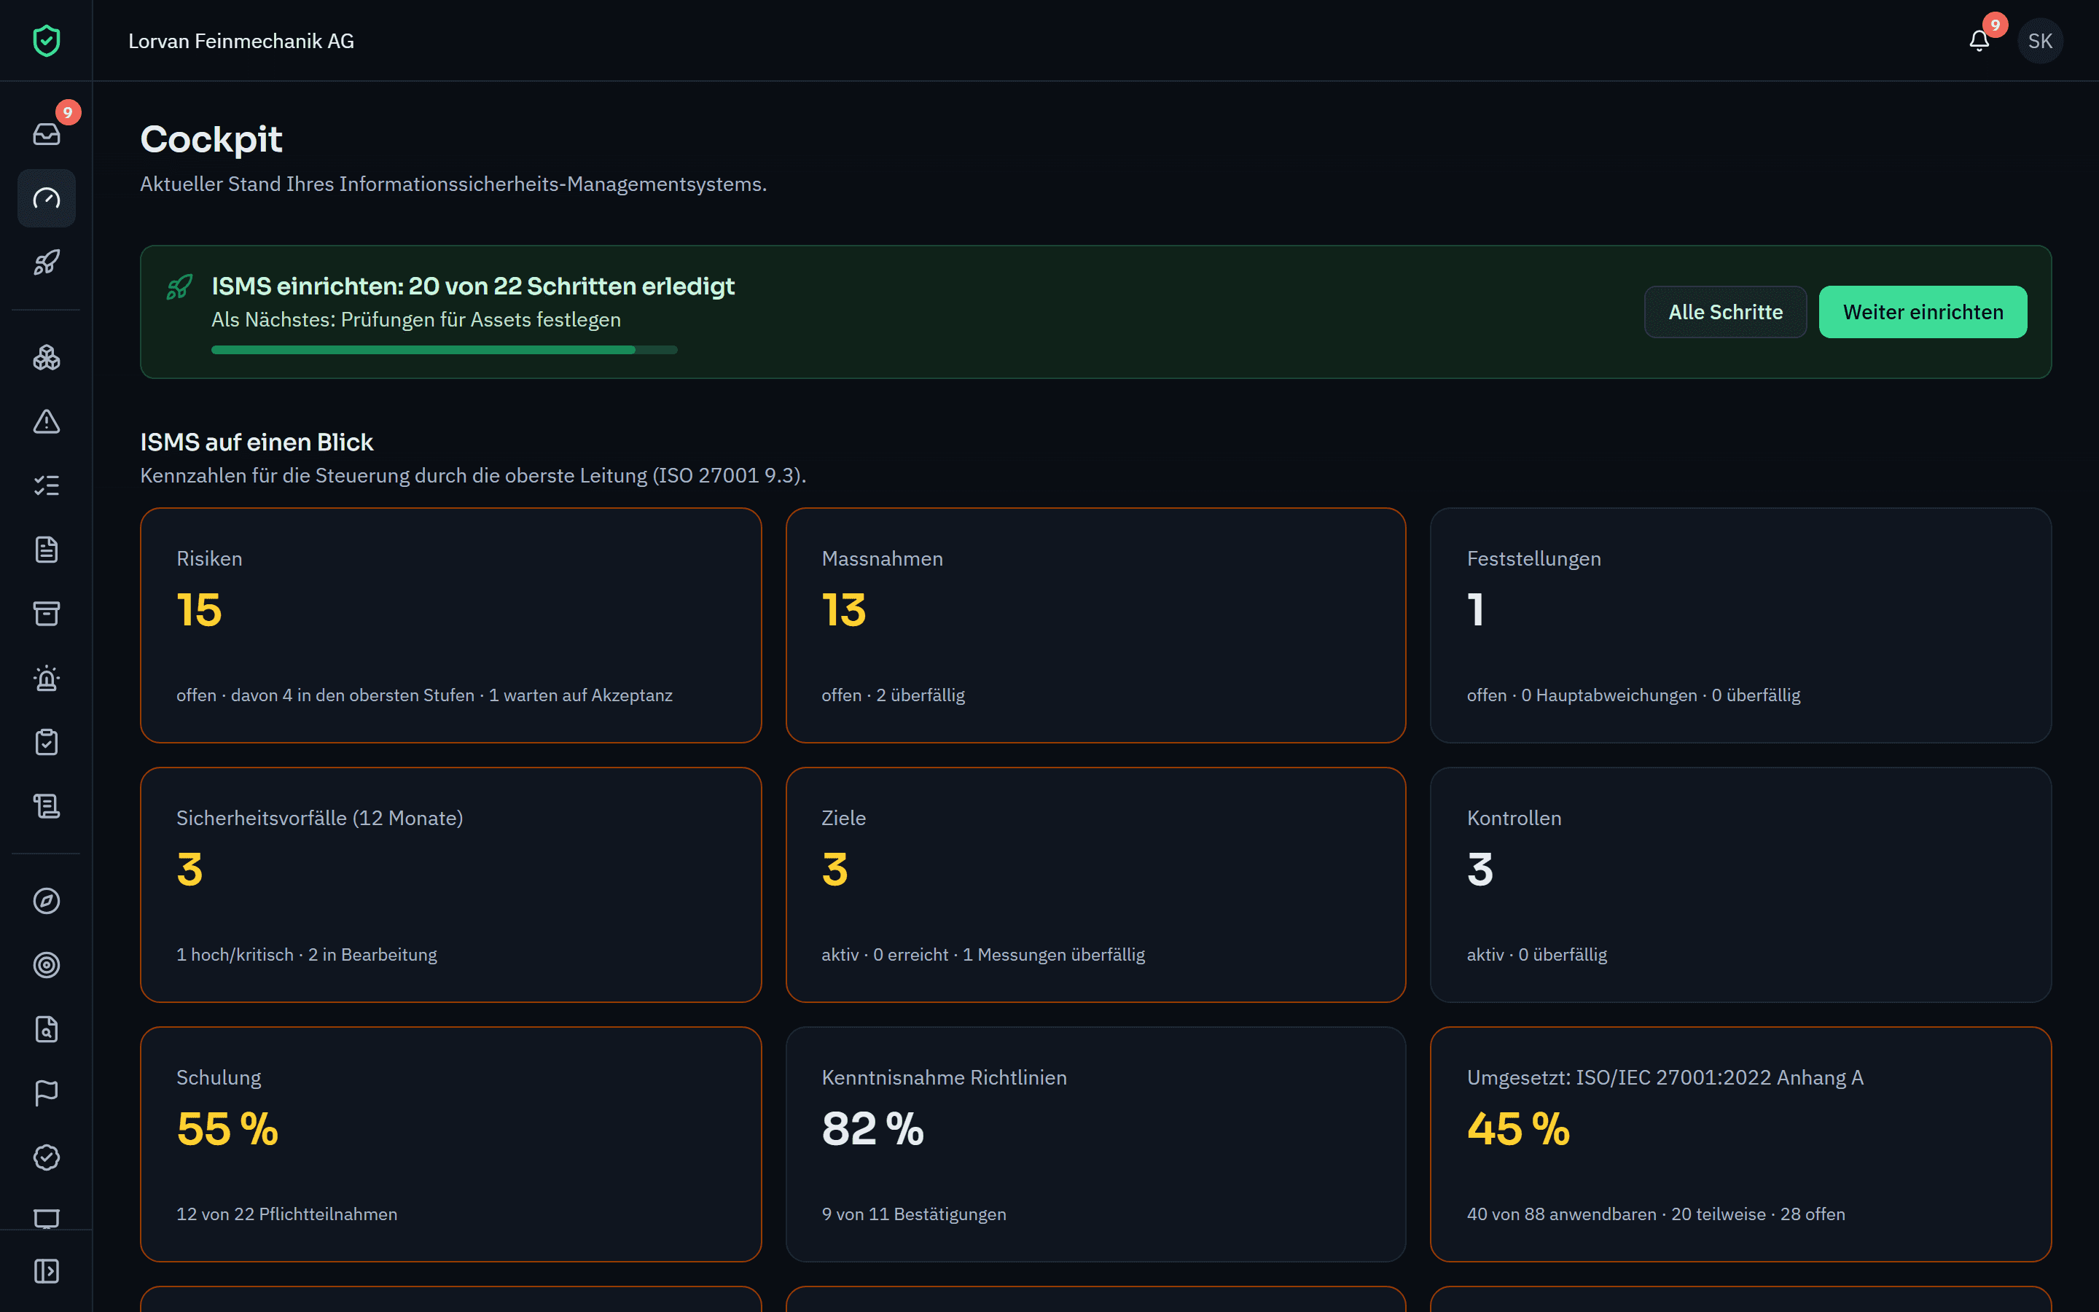The image size is (2099, 1312).
Task: Click the Weiter einrichten button
Action: click(1923, 311)
